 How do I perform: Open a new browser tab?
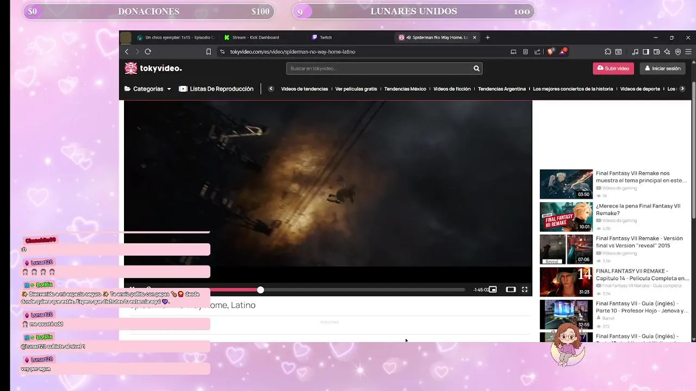[x=488, y=37]
